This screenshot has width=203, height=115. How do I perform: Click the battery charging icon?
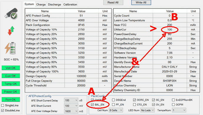coord(11,48)
